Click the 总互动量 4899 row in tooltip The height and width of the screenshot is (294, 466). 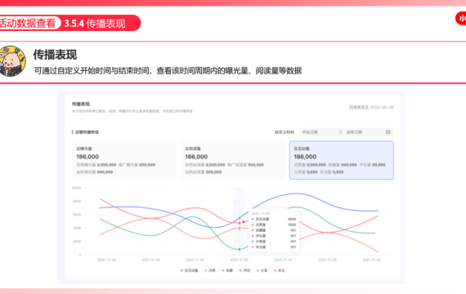point(274,219)
